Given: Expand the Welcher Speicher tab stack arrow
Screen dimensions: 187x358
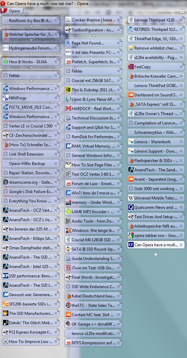Looking at the screenshot, I should tap(31, 40).
